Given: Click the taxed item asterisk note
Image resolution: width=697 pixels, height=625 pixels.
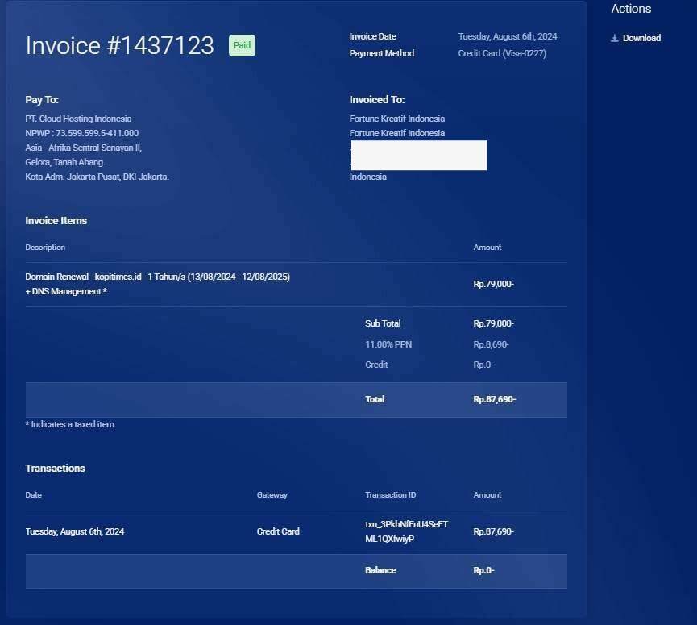Looking at the screenshot, I should point(71,423).
